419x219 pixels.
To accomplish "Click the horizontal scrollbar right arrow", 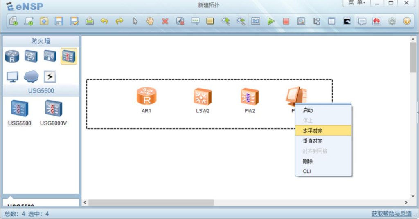I will (406, 203).
